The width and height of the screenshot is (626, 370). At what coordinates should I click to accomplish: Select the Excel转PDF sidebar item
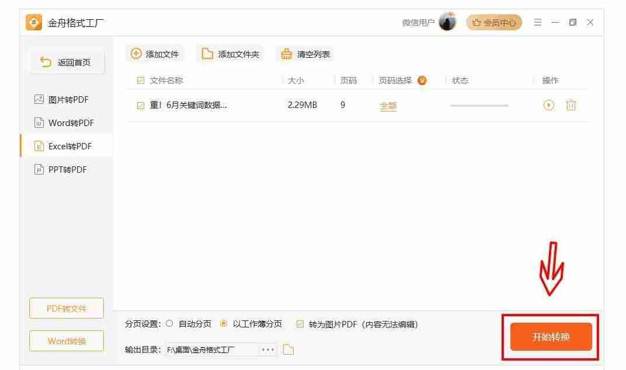[x=66, y=146]
